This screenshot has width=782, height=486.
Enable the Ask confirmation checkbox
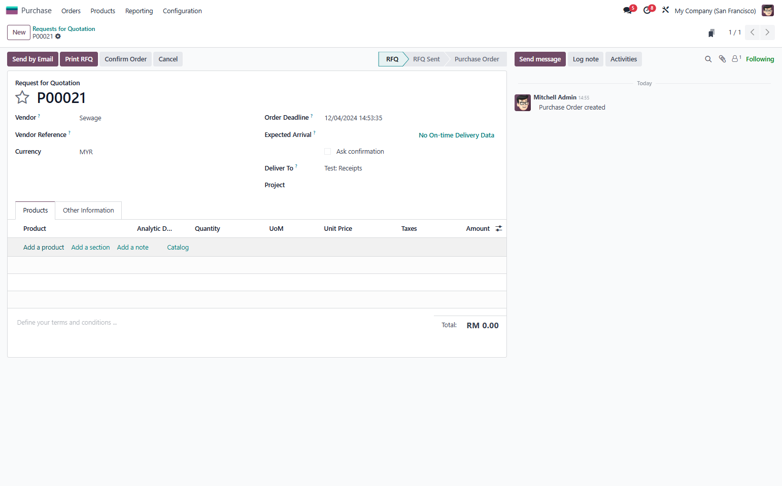pos(327,152)
